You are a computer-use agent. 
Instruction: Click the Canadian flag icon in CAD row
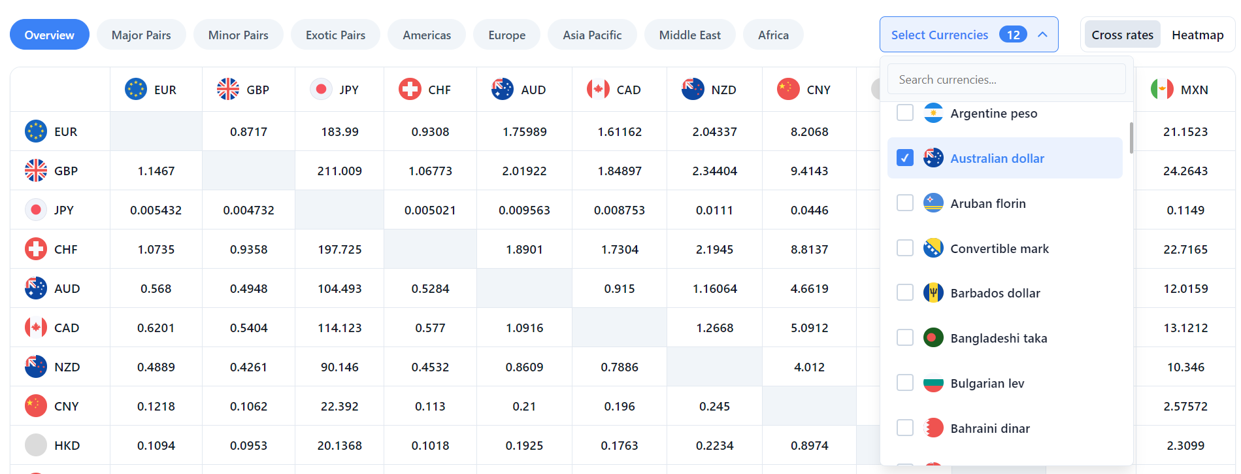pos(36,327)
